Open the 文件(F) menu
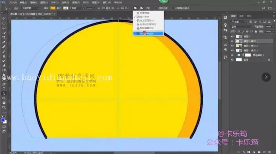The image size is (276, 154). coord(13,2)
